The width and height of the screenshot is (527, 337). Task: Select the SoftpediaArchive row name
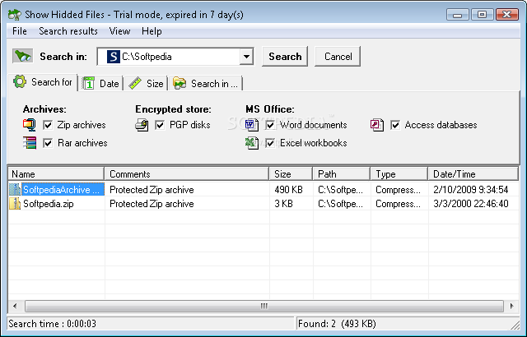coord(63,190)
